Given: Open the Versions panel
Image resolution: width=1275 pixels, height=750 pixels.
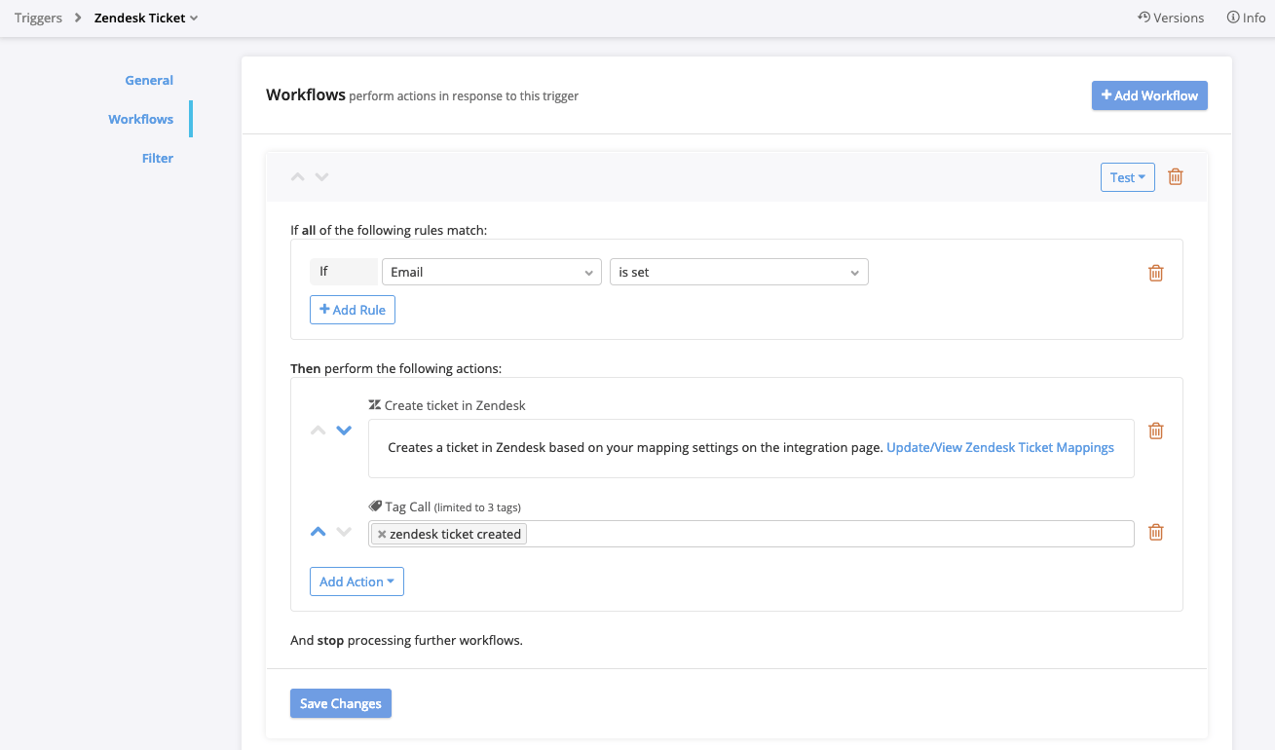Looking at the screenshot, I should (1171, 17).
